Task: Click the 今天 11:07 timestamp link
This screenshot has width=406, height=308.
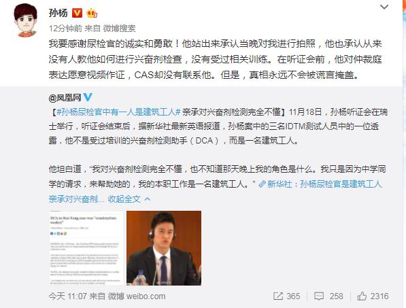Action: click(67, 296)
